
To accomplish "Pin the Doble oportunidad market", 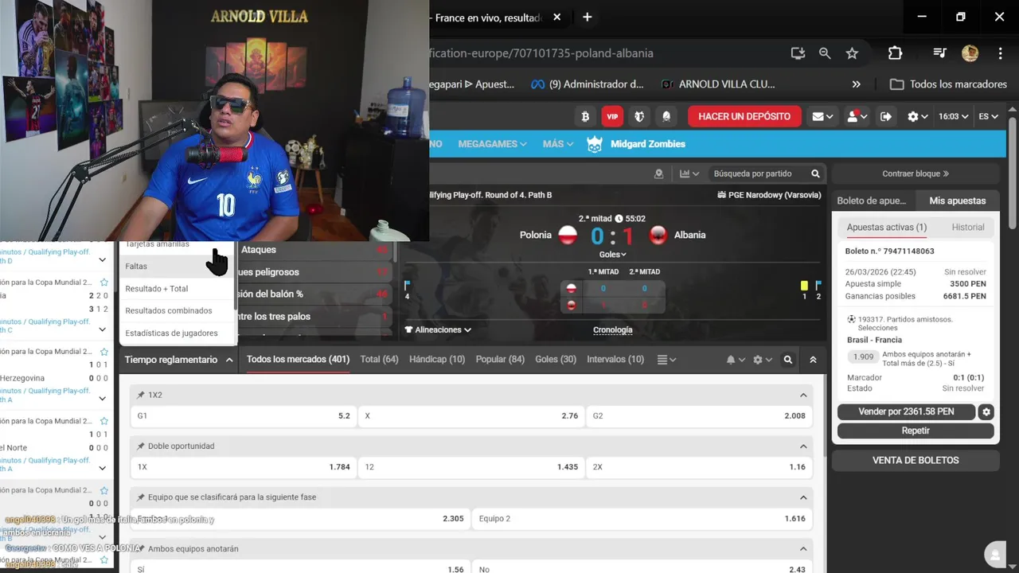I will [141, 446].
